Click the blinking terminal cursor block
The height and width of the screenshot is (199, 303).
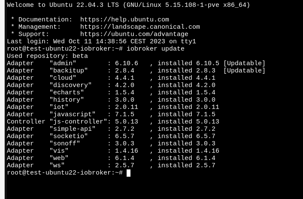pyautogui.click(x=128, y=173)
